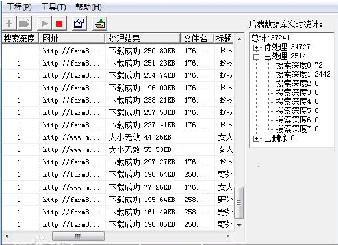The width and height of the screenshot is (338, 245).
Task: Select row 下载成功:227.41KB
Action: click(x=118, y=125)
